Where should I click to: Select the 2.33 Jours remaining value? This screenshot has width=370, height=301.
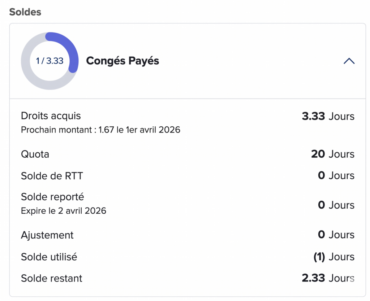[328, 278]
